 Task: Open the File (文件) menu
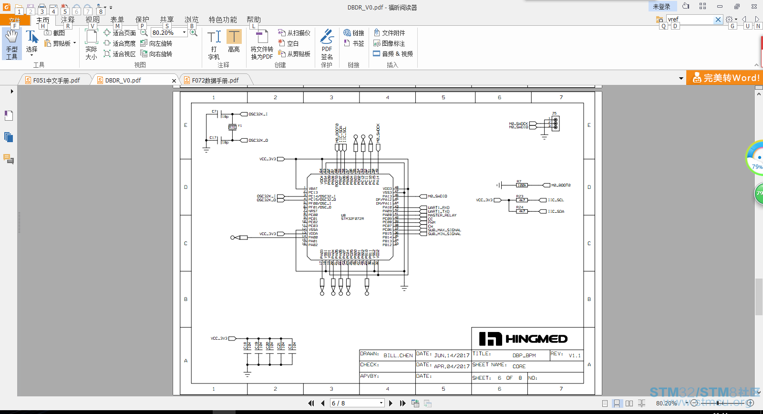click(15, 20)
